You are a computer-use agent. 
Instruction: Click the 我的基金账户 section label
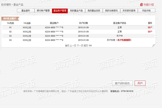pyautogui.click(x=10, y=18)
